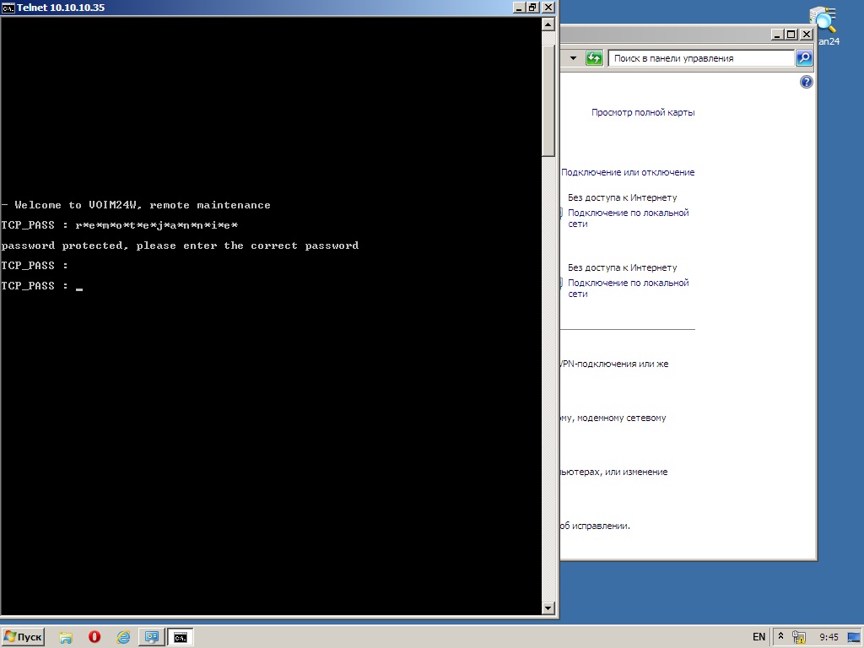Click the Telnet scrollbar down arrow
864x648 pixels.
548,607
